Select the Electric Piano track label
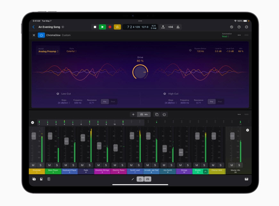 click(119, 171)
